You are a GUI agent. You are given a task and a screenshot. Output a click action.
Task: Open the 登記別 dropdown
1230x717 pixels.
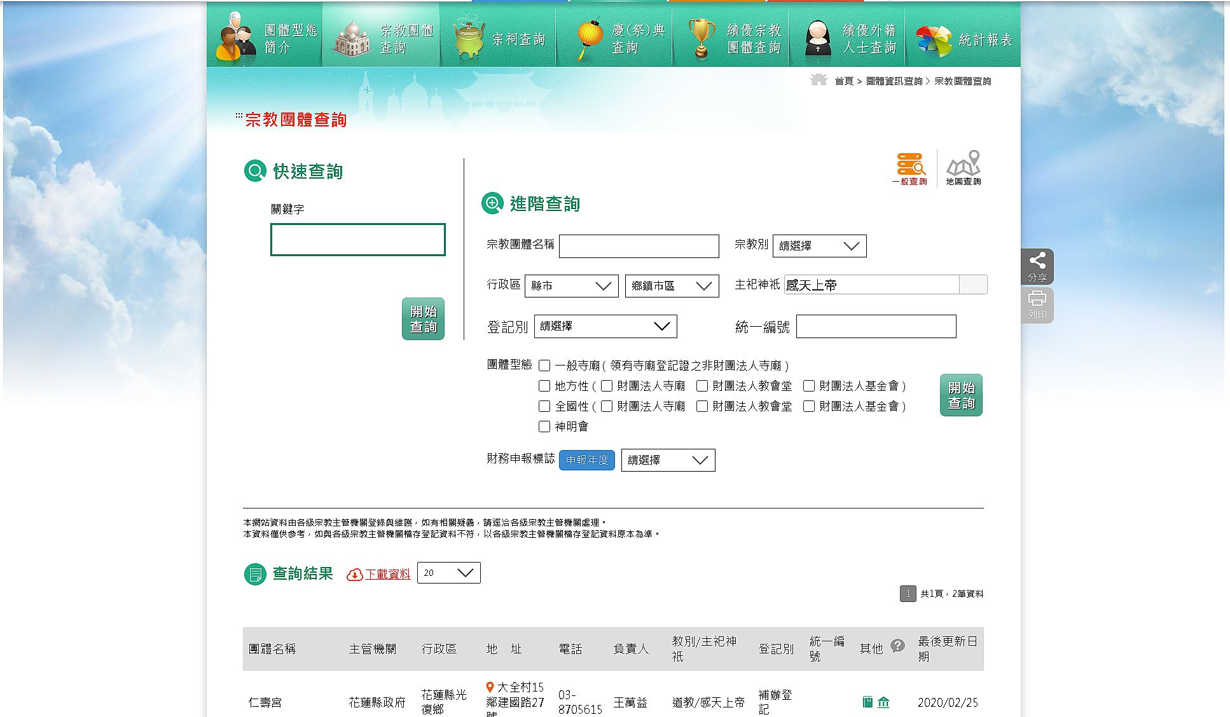click(x=605, y=326)
